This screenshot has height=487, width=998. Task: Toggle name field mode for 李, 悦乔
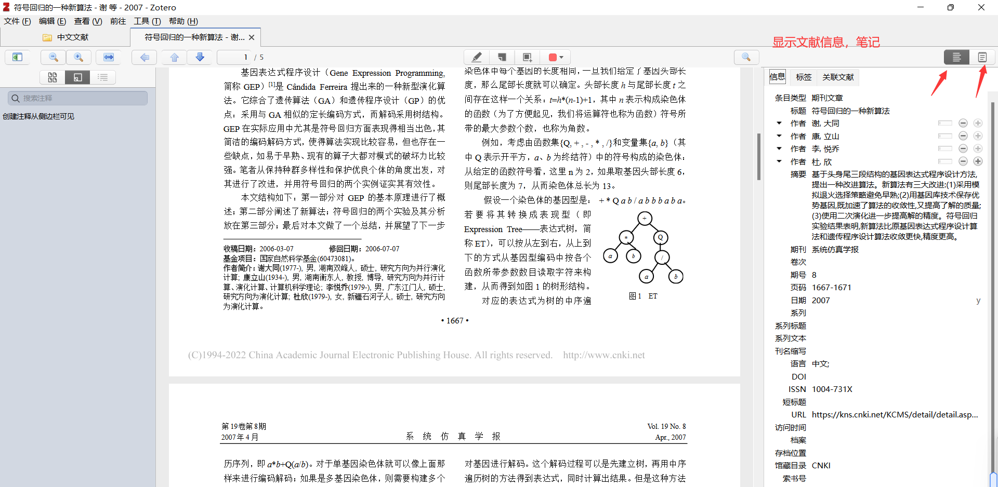pyautogui.click(x=945, y=148)
